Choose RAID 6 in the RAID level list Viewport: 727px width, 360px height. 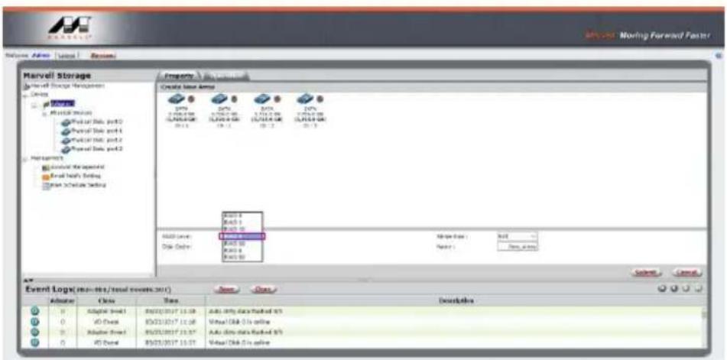[242, 250]
